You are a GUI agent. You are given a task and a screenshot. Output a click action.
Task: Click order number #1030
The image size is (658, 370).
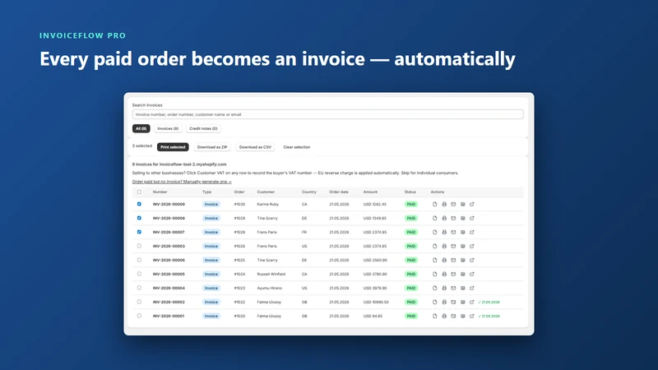[239, 204]
